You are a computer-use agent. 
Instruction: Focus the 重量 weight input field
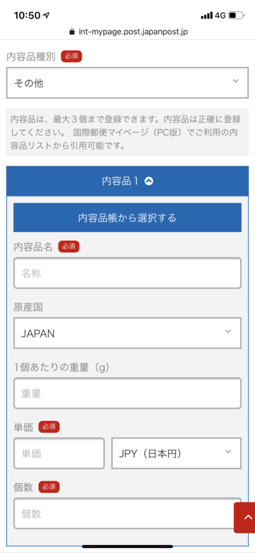[x=127, y=393]
